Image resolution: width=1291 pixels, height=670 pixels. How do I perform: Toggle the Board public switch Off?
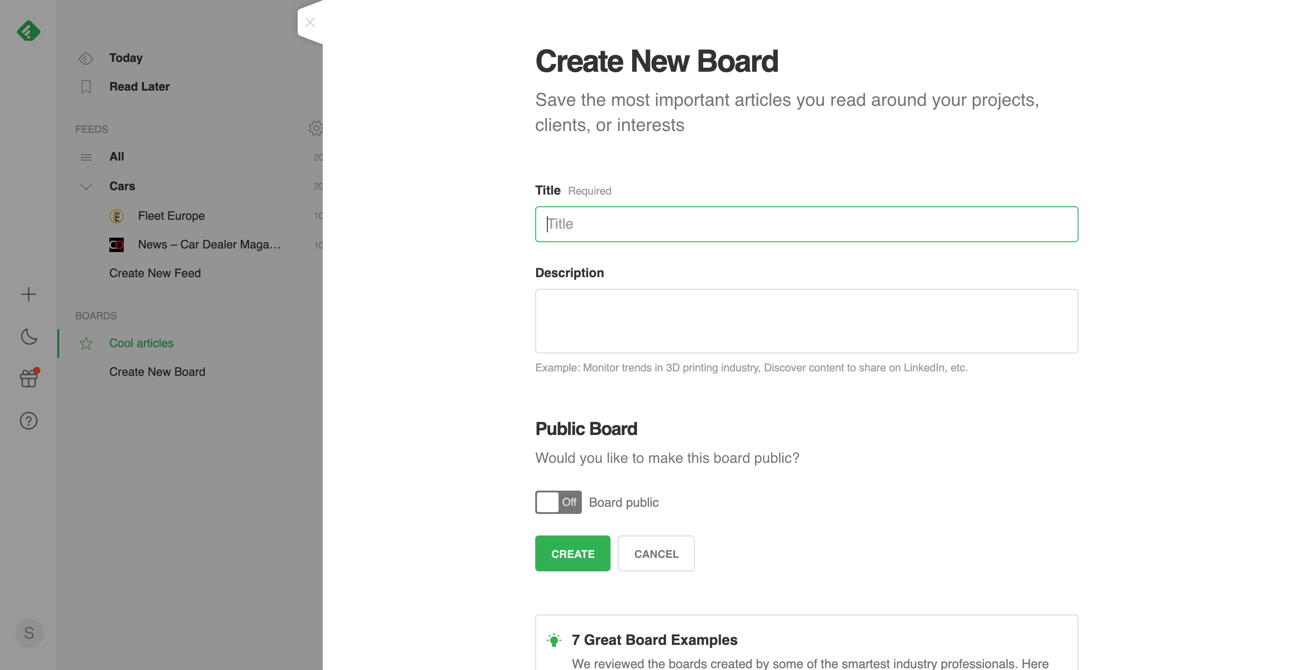(559, 502)
